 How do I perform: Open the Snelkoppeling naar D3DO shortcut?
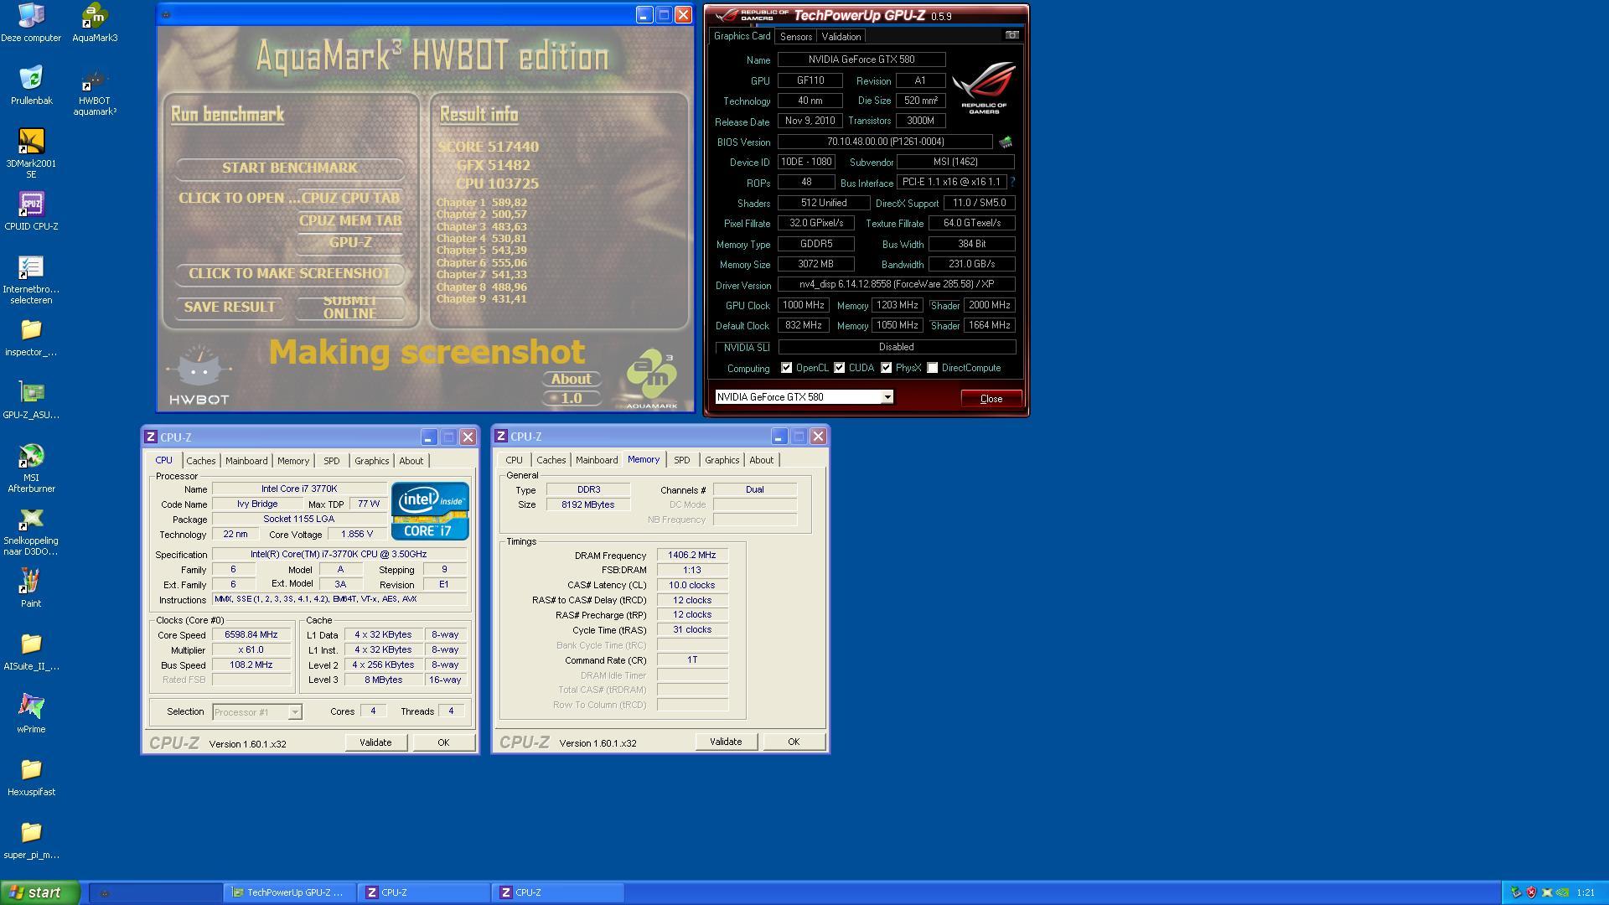(x=31, y=531)
